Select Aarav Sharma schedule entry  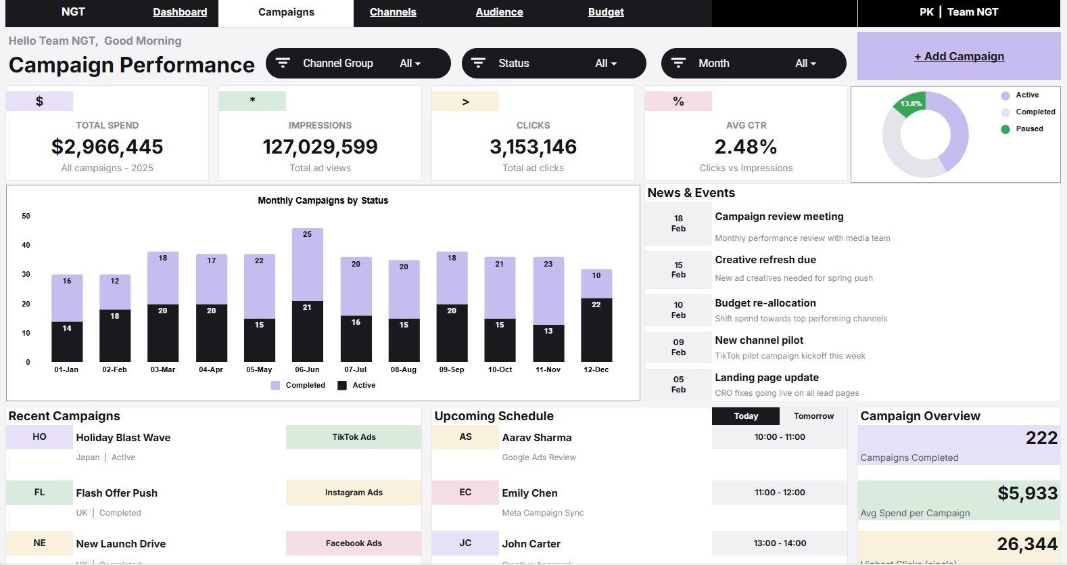tap(537, 438)
